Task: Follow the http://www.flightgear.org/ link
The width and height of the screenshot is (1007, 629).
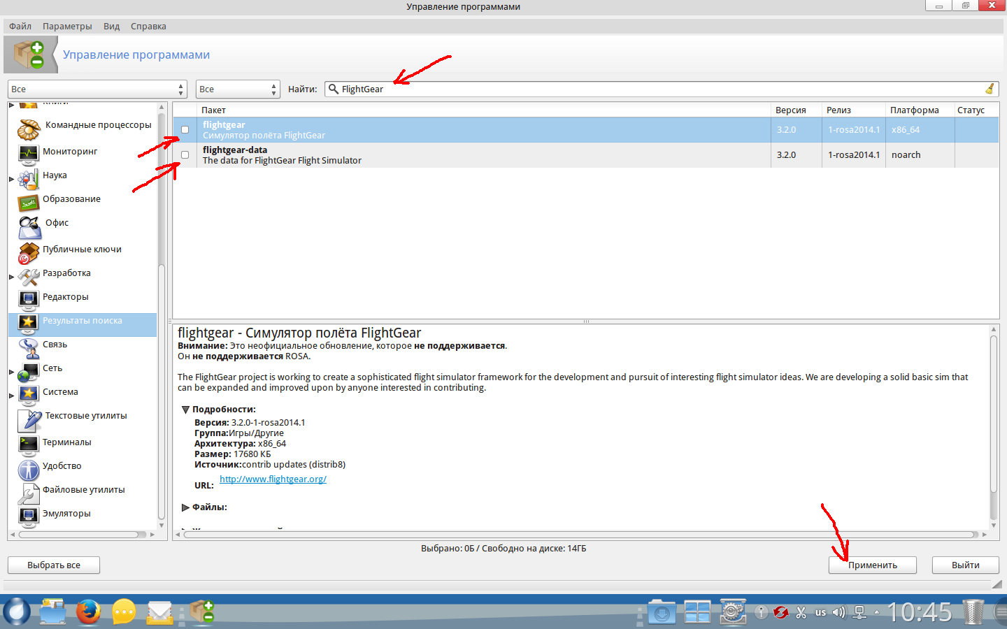Action: click(273, 479)
